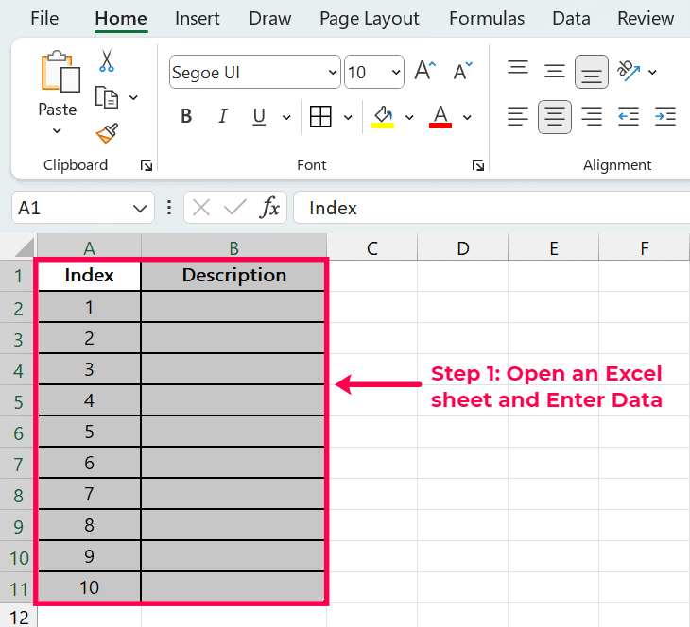The height and width of the screenshot is (627, 690).
Task: Toggle Middle Align
Action: [x=555, y=71]
